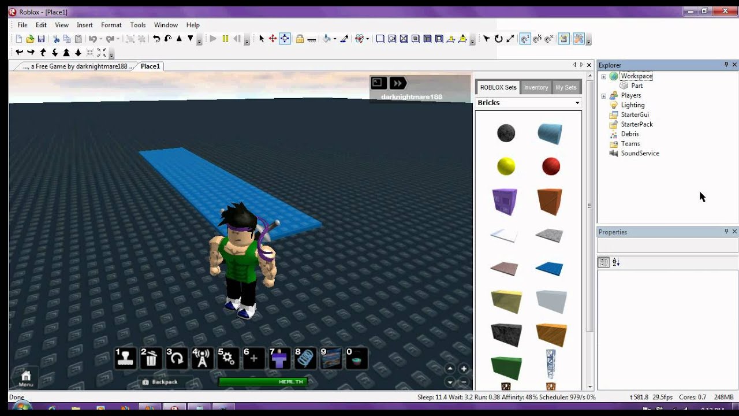Select SoundService in the Explorer

[x=640, y=154]
